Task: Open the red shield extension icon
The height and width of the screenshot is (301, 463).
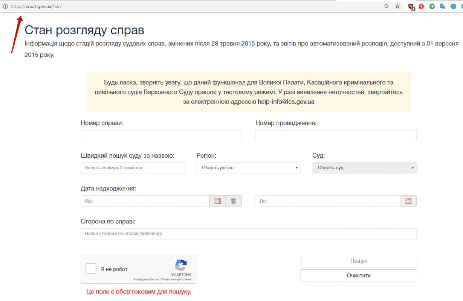Action: click(x=411, y=6)
